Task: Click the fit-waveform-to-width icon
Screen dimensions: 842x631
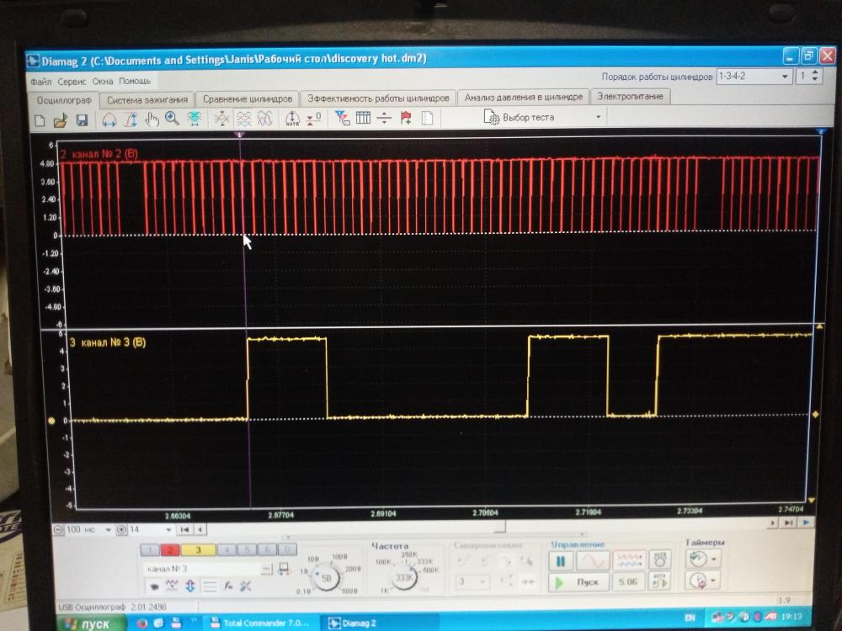Action: [194, 119]
